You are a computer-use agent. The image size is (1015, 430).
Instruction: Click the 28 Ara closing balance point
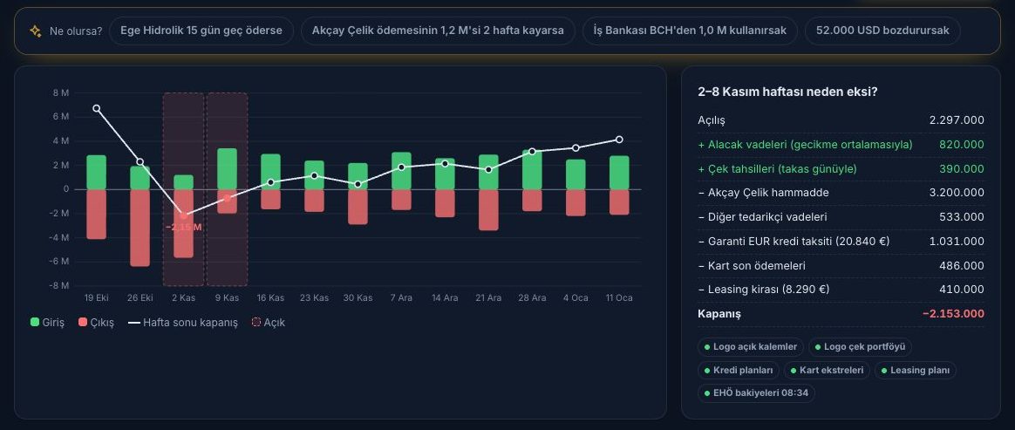click(532, 152)
